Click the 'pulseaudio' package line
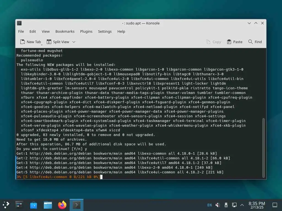 32,60
